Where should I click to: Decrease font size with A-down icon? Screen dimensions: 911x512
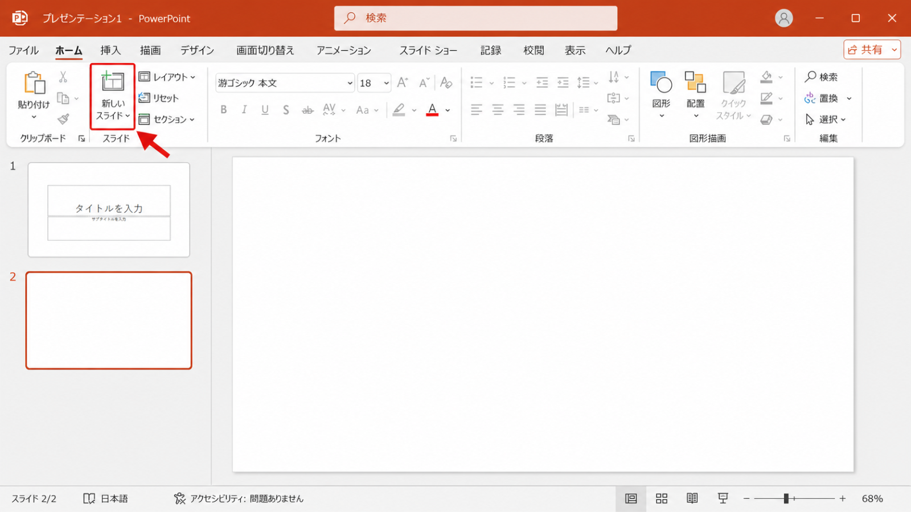click(x=424, y=83)
